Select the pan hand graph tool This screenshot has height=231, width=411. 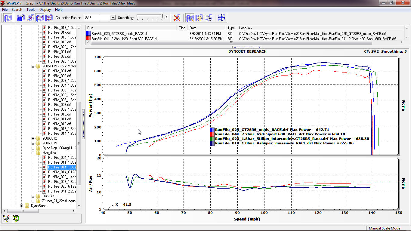click(199, 18)
